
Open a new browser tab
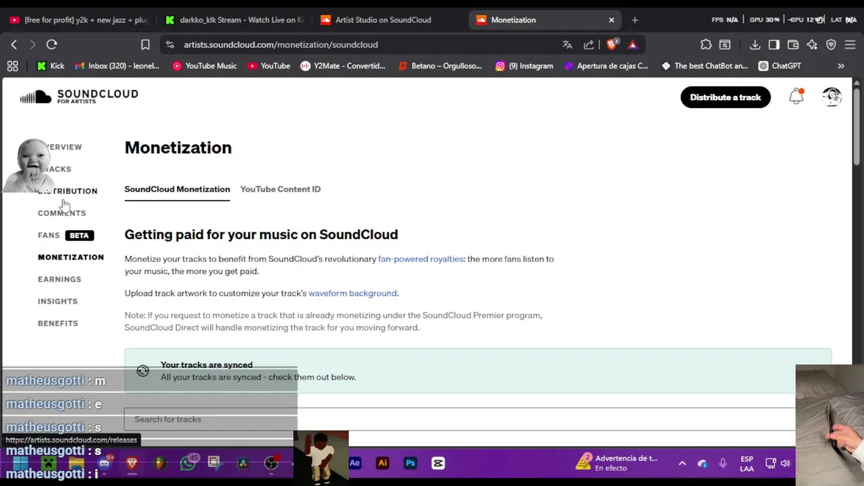pyautogui.click(x=634, y=20)
